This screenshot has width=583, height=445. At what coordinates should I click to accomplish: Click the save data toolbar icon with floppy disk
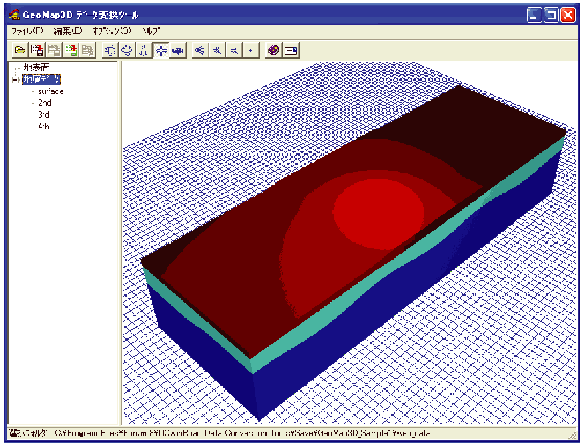(x=37, y=50)
